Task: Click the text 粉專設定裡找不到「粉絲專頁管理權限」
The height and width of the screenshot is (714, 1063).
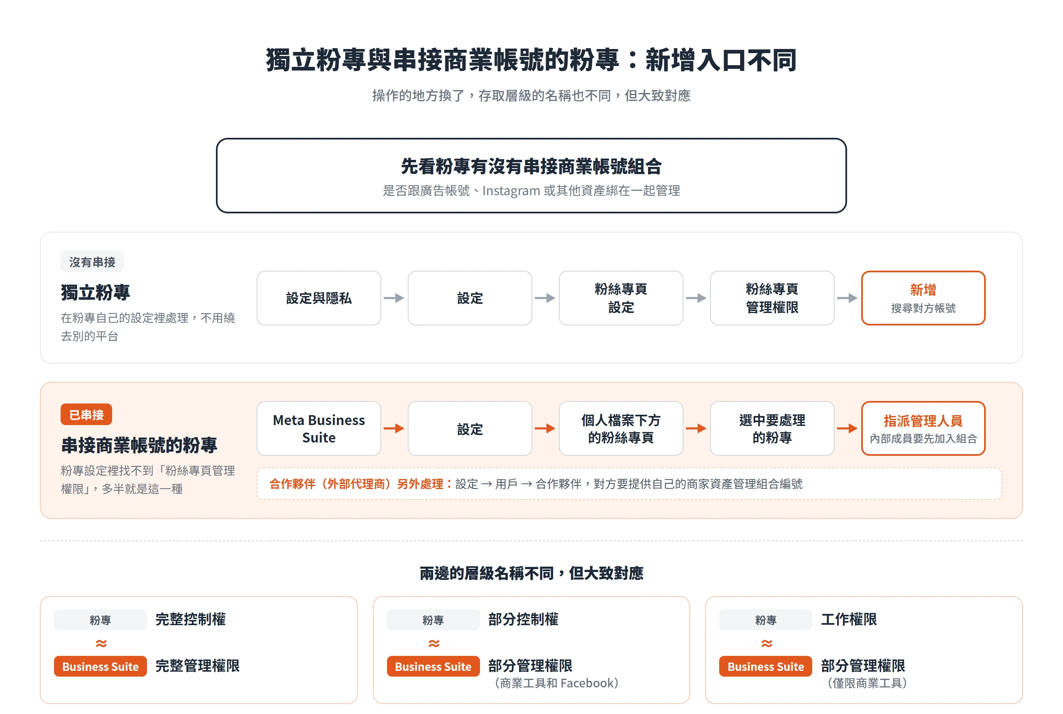Action: [x=147, y=479]
